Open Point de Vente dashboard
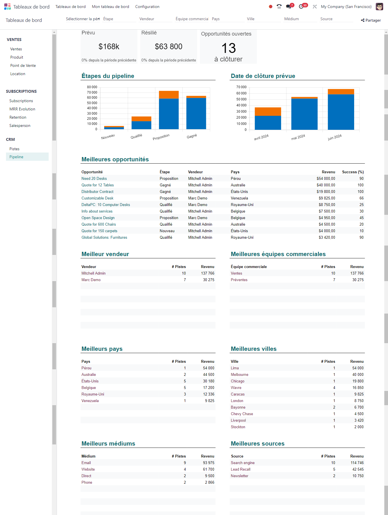388x515 pixels. point(23,65)
